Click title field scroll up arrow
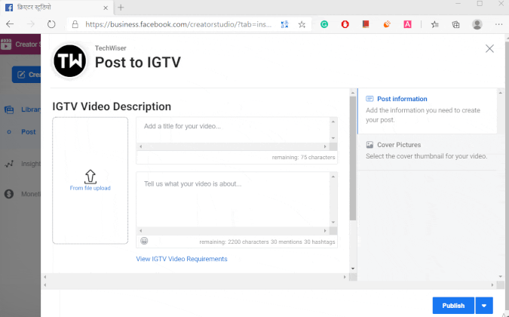The height and width of the screenshot is (317, 509). (333, 122)
